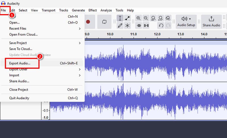Choose Close Project menu entry

pyautogui.click(x=42, y=90)
